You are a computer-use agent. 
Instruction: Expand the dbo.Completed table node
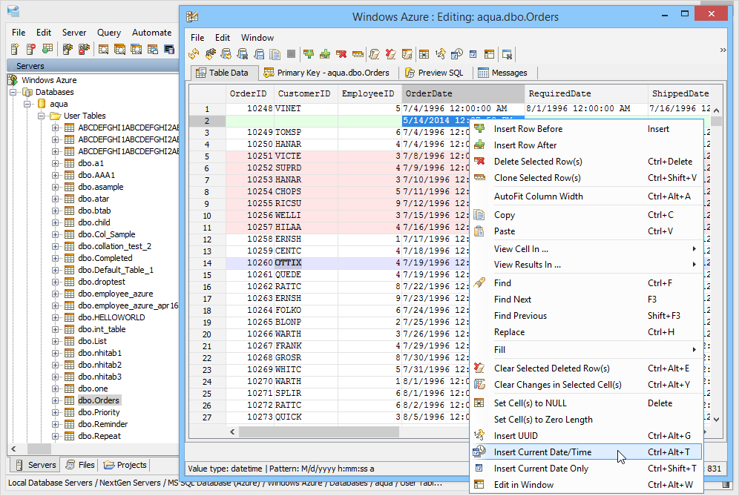pyautogui.click(x=56, y=258)
